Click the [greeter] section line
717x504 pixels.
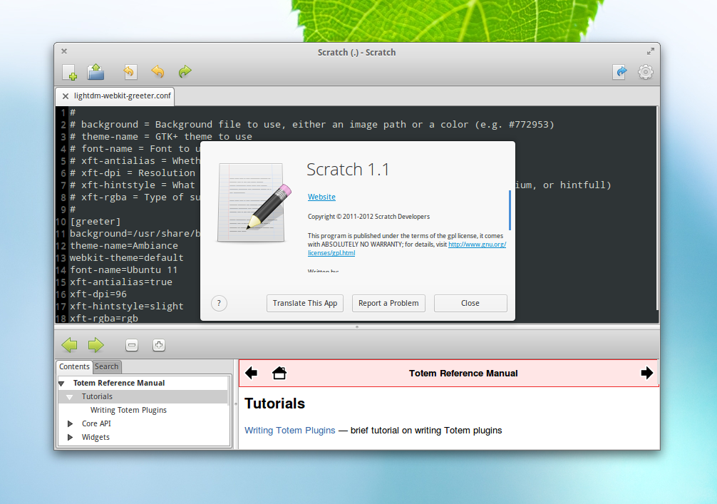click(95, 222)
